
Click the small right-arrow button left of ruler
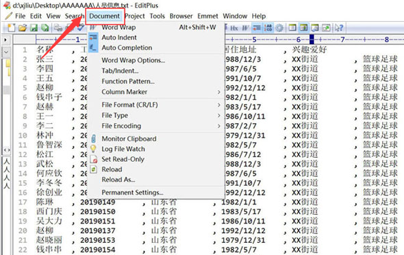[x=5, y=40]
